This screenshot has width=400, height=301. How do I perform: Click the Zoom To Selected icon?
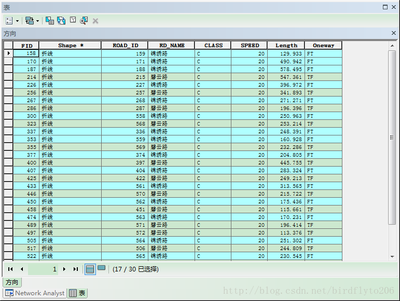click(x=84, y=20)
